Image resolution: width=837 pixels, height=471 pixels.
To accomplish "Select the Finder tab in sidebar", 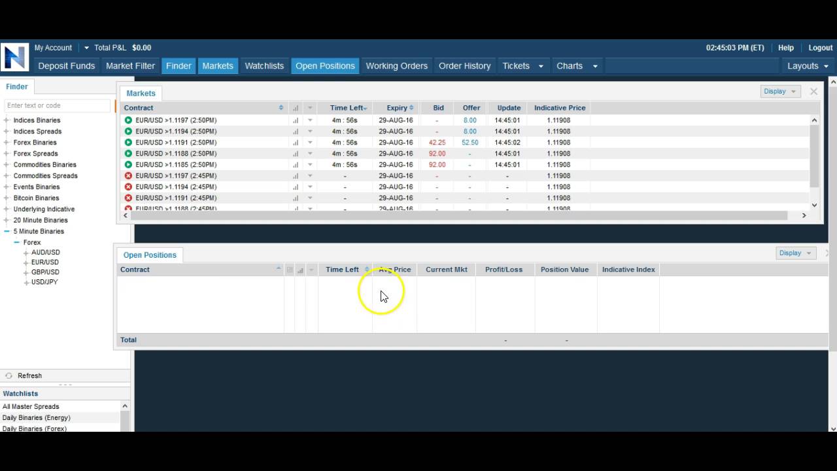I will point(17,86).
